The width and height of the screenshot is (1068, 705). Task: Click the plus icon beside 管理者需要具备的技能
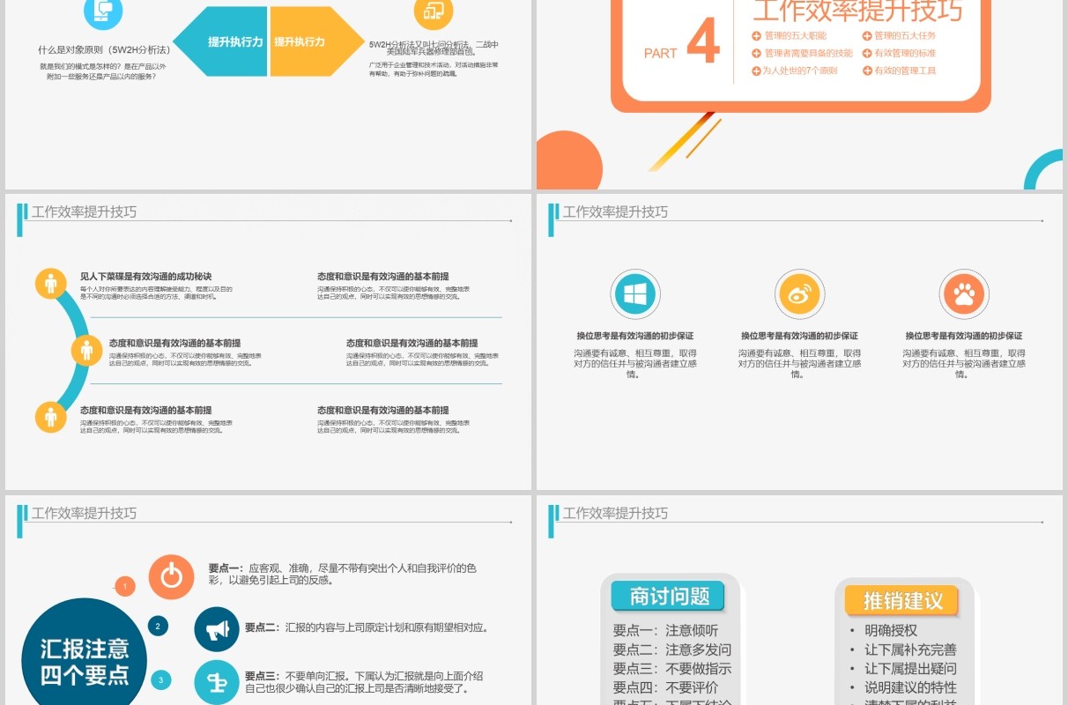pos(756,54)
